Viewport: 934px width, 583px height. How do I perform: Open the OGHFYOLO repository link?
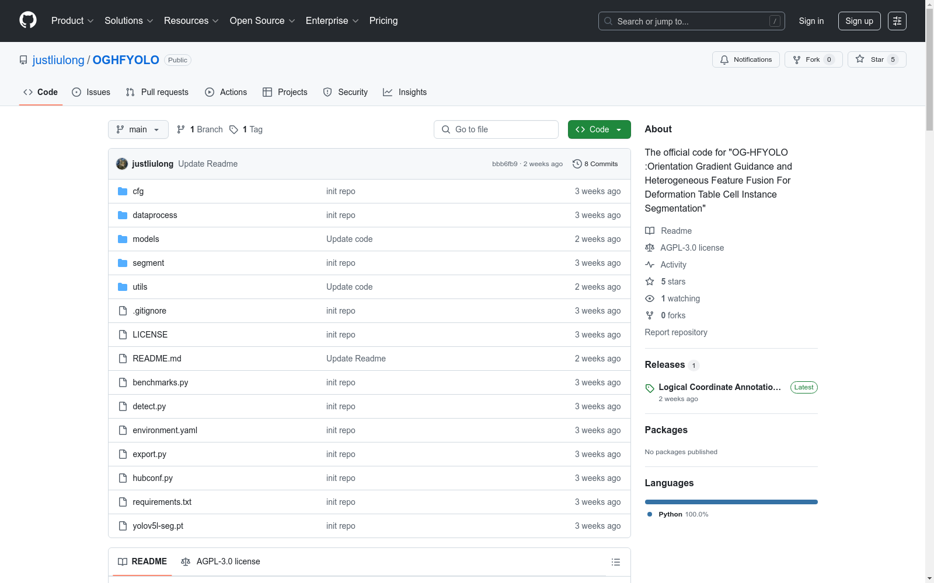point(126,60)
